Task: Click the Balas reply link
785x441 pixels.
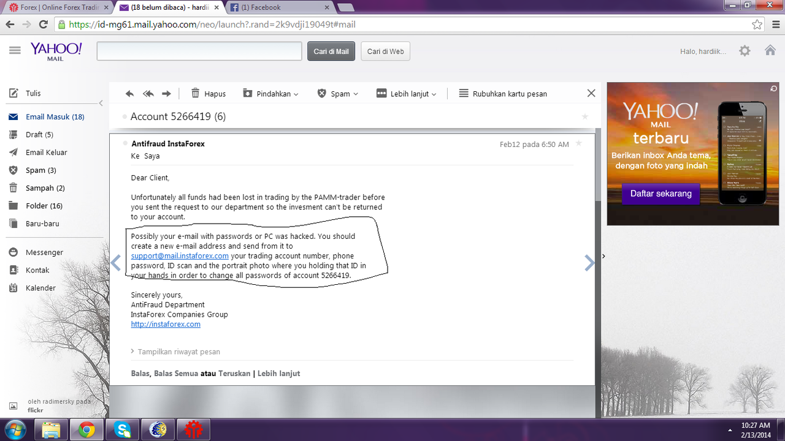Action: tap(140, 373)
